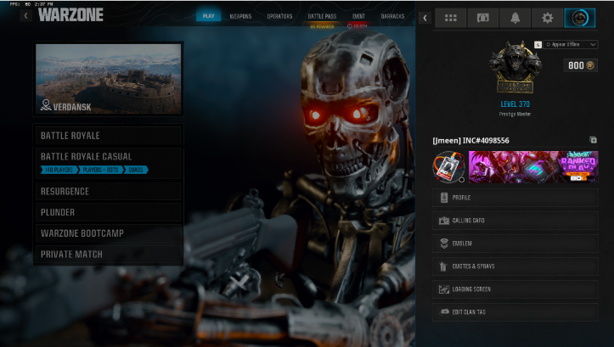Click the event timer clock icon
The width and height of the screenshot is (614, 347).
350,26
